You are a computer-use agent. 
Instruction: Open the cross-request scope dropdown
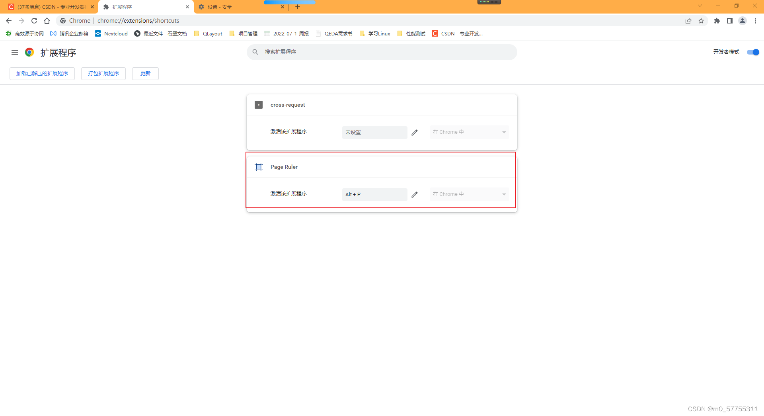pyautogui.click(x=469, y=132)
